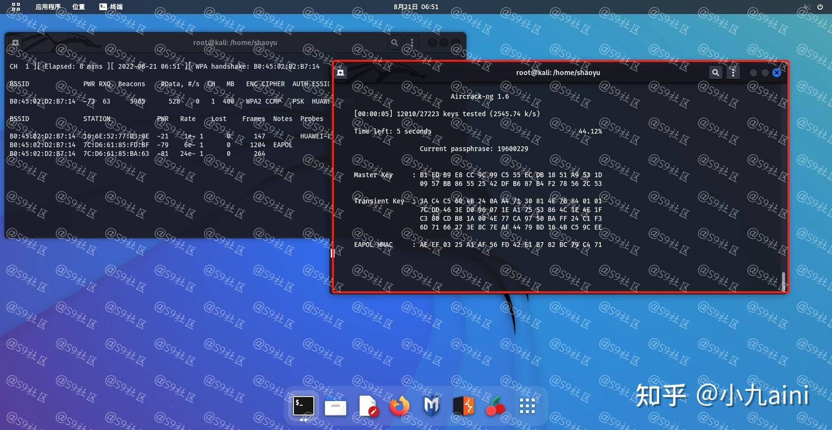Add new tab in the airodump terminal window
The height and width of the screenshot is (430, 832).
(x=15, y=43)
